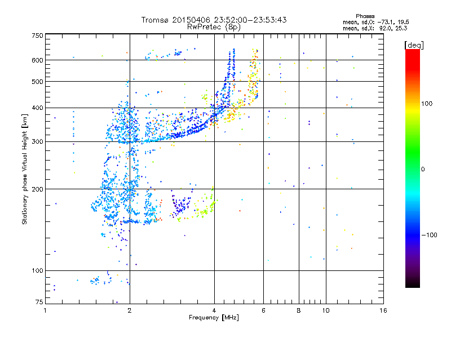This screenshot has width=451, height=338.
Task: Click the 'Phases' header text
Action: [365, 16]
